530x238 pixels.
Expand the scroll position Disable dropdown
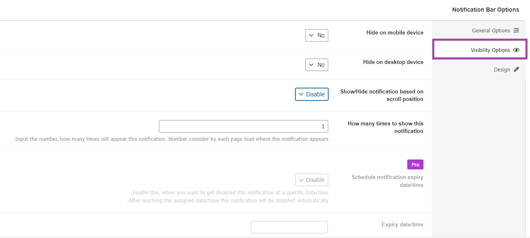coord(312,94)
